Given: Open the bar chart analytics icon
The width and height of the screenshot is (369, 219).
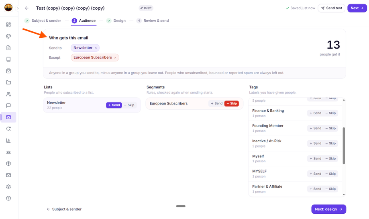Looking at the screenshot, I should coord(8,140).
